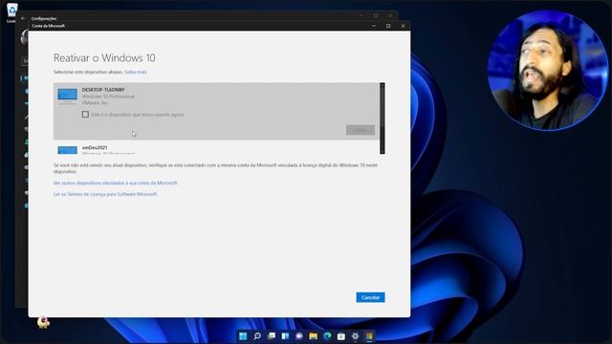
Task: Open Task View on taskbar
Action: click(272, 335)
